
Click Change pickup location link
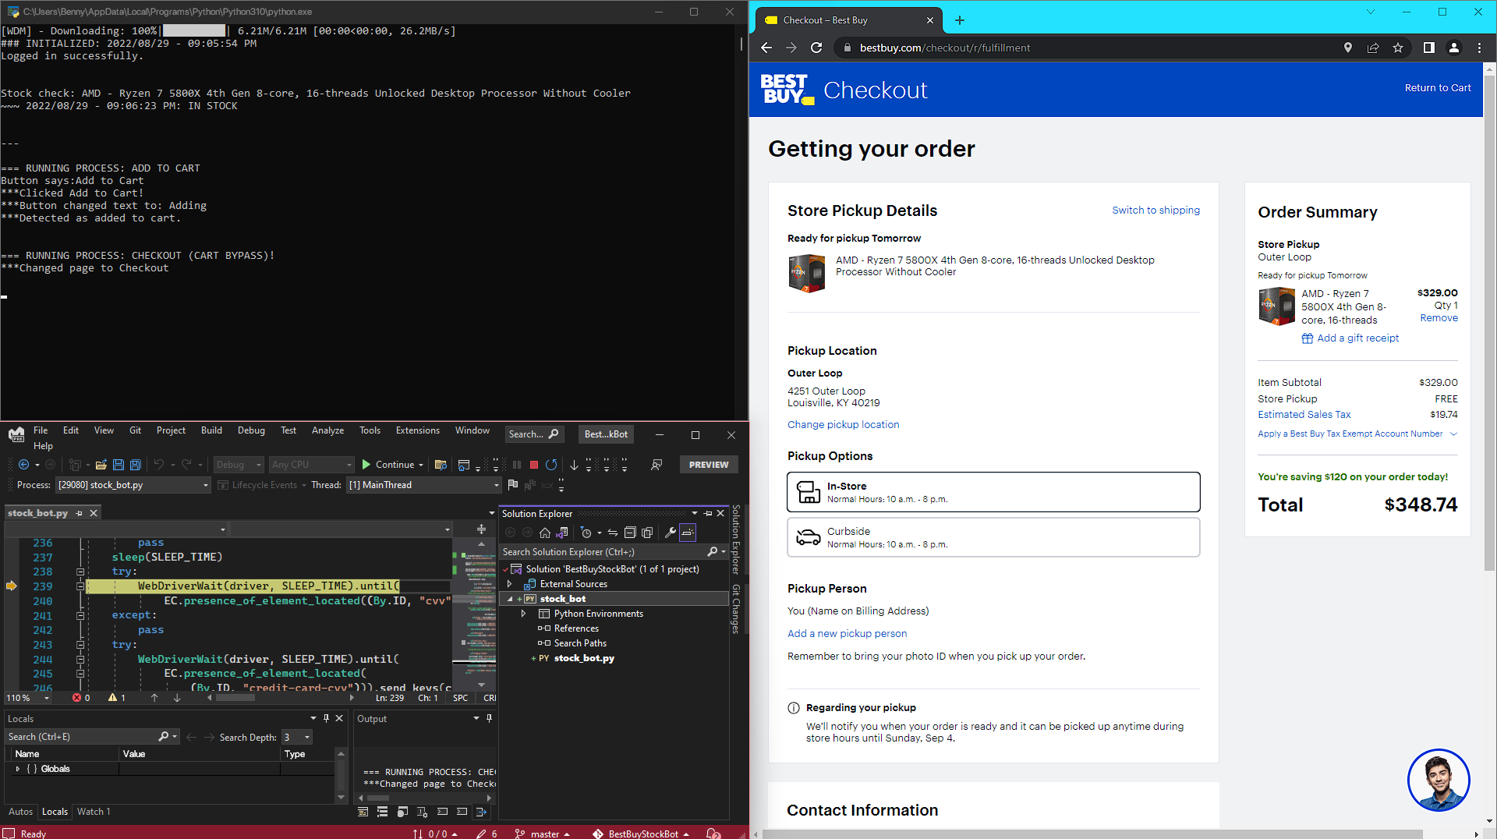point(843,425)
